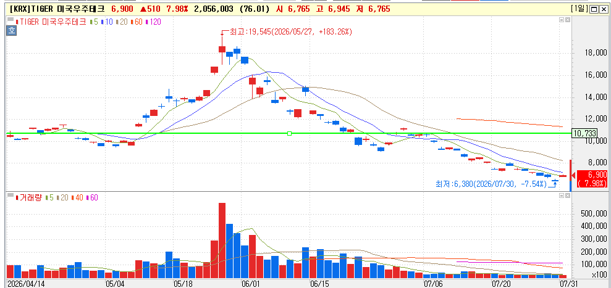Viewport: 611px width, 288px height.
Task: Click the 100,000 volume axis label
Action: click(594, 265)
